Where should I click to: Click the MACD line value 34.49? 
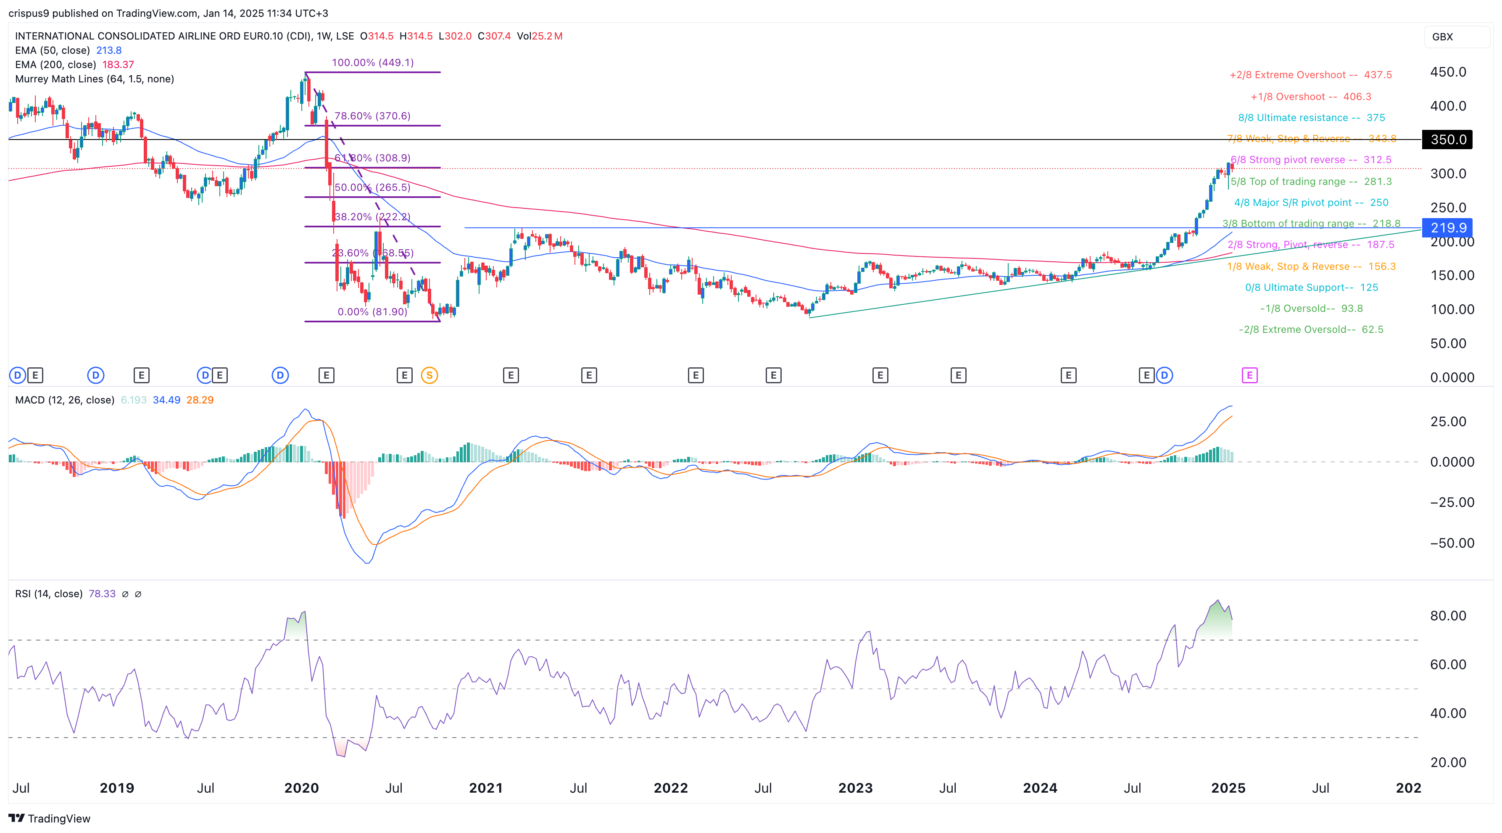coord(166,400)
